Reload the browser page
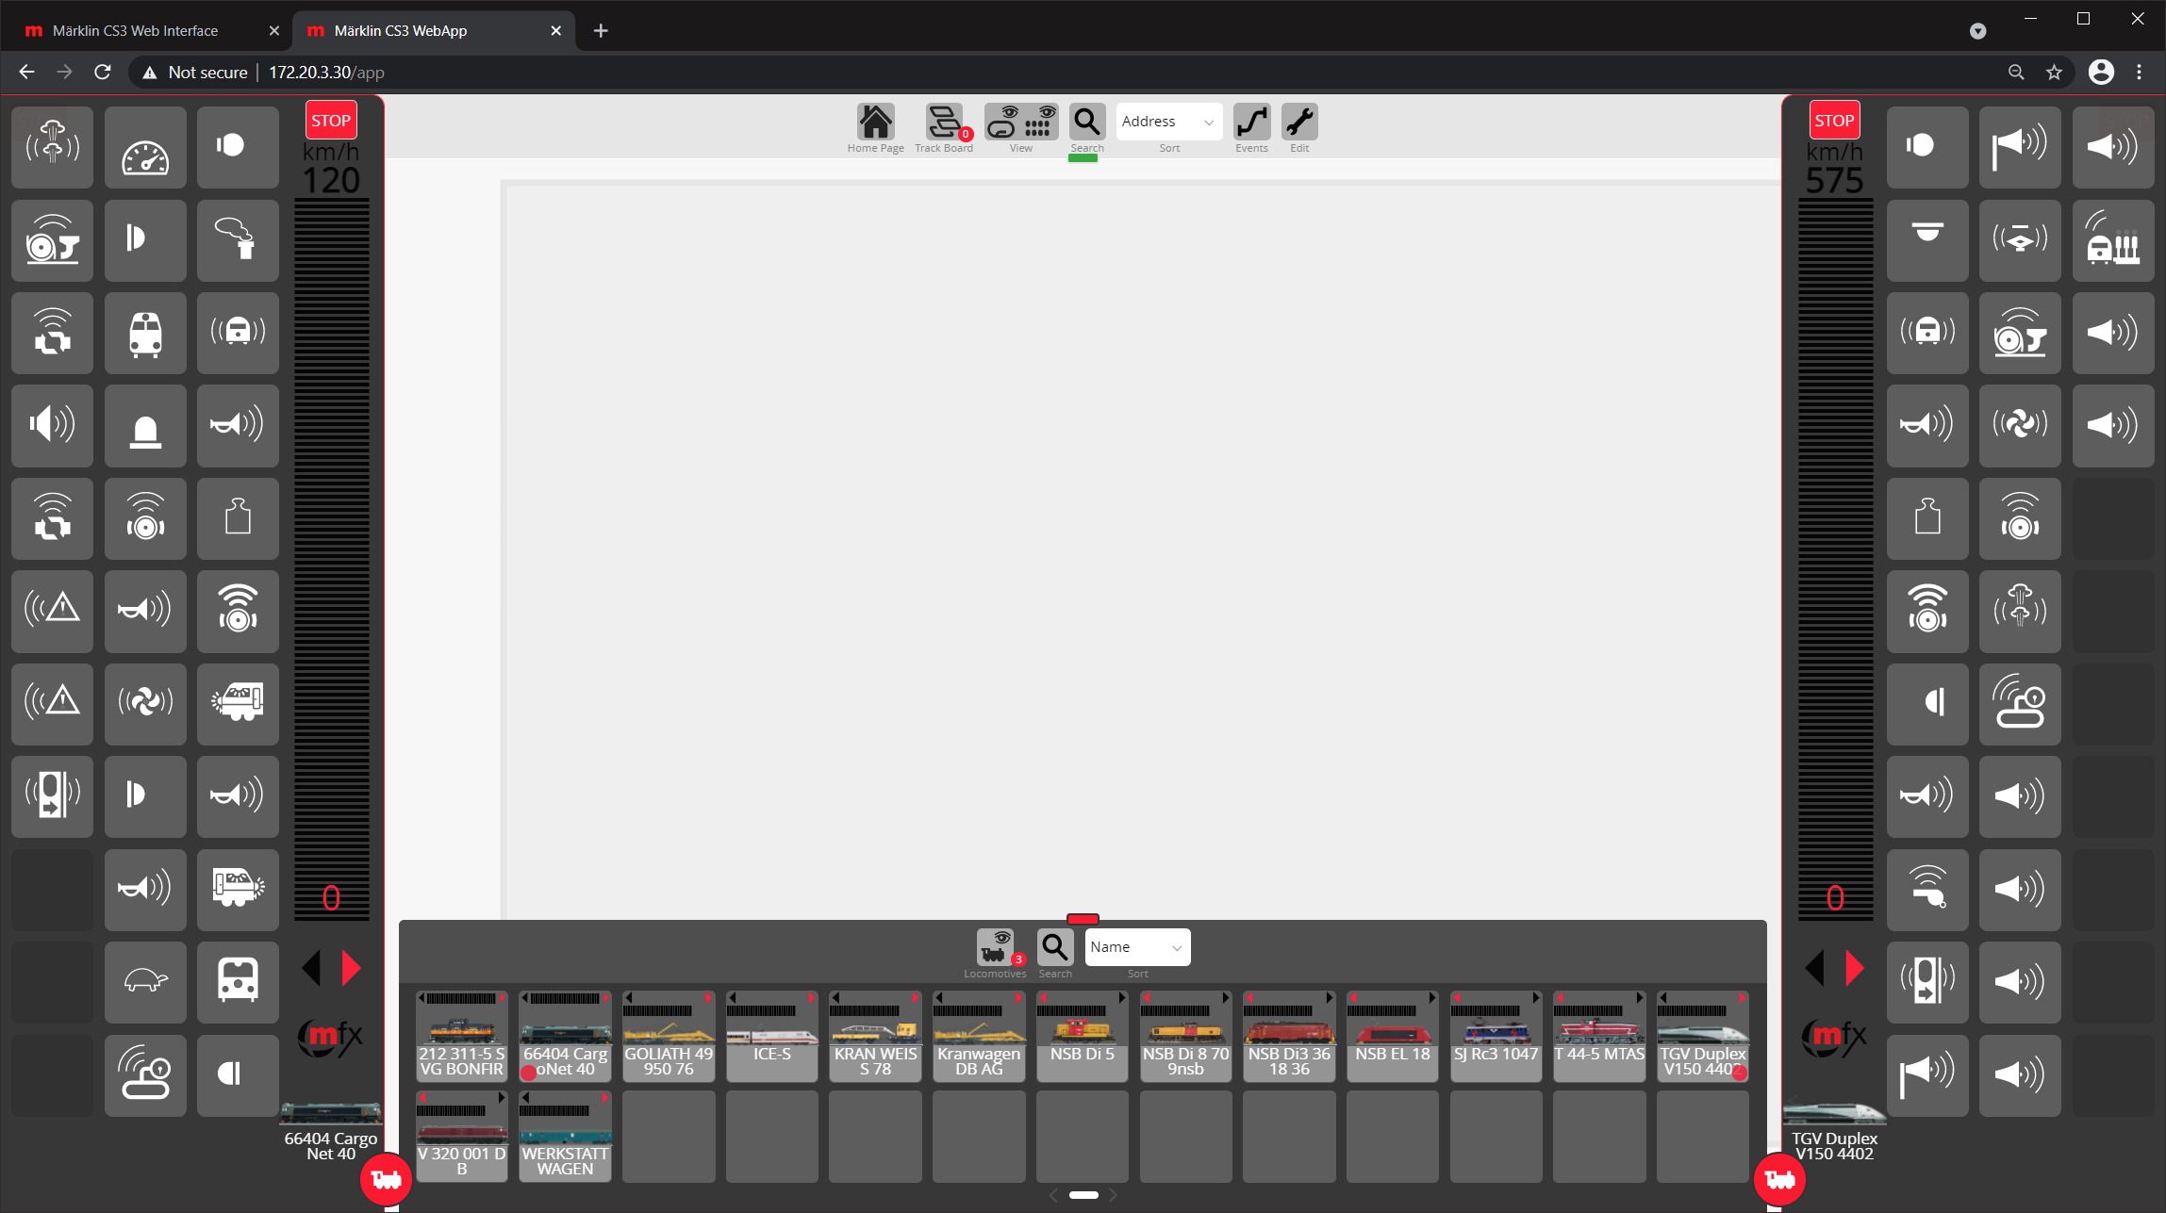 coord(103,72)
